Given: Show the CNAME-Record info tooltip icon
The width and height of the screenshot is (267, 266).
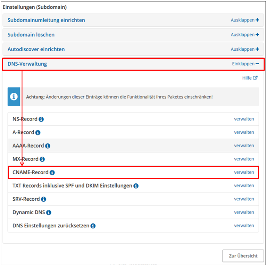Looking at the screenshot, I should [52, 173].
